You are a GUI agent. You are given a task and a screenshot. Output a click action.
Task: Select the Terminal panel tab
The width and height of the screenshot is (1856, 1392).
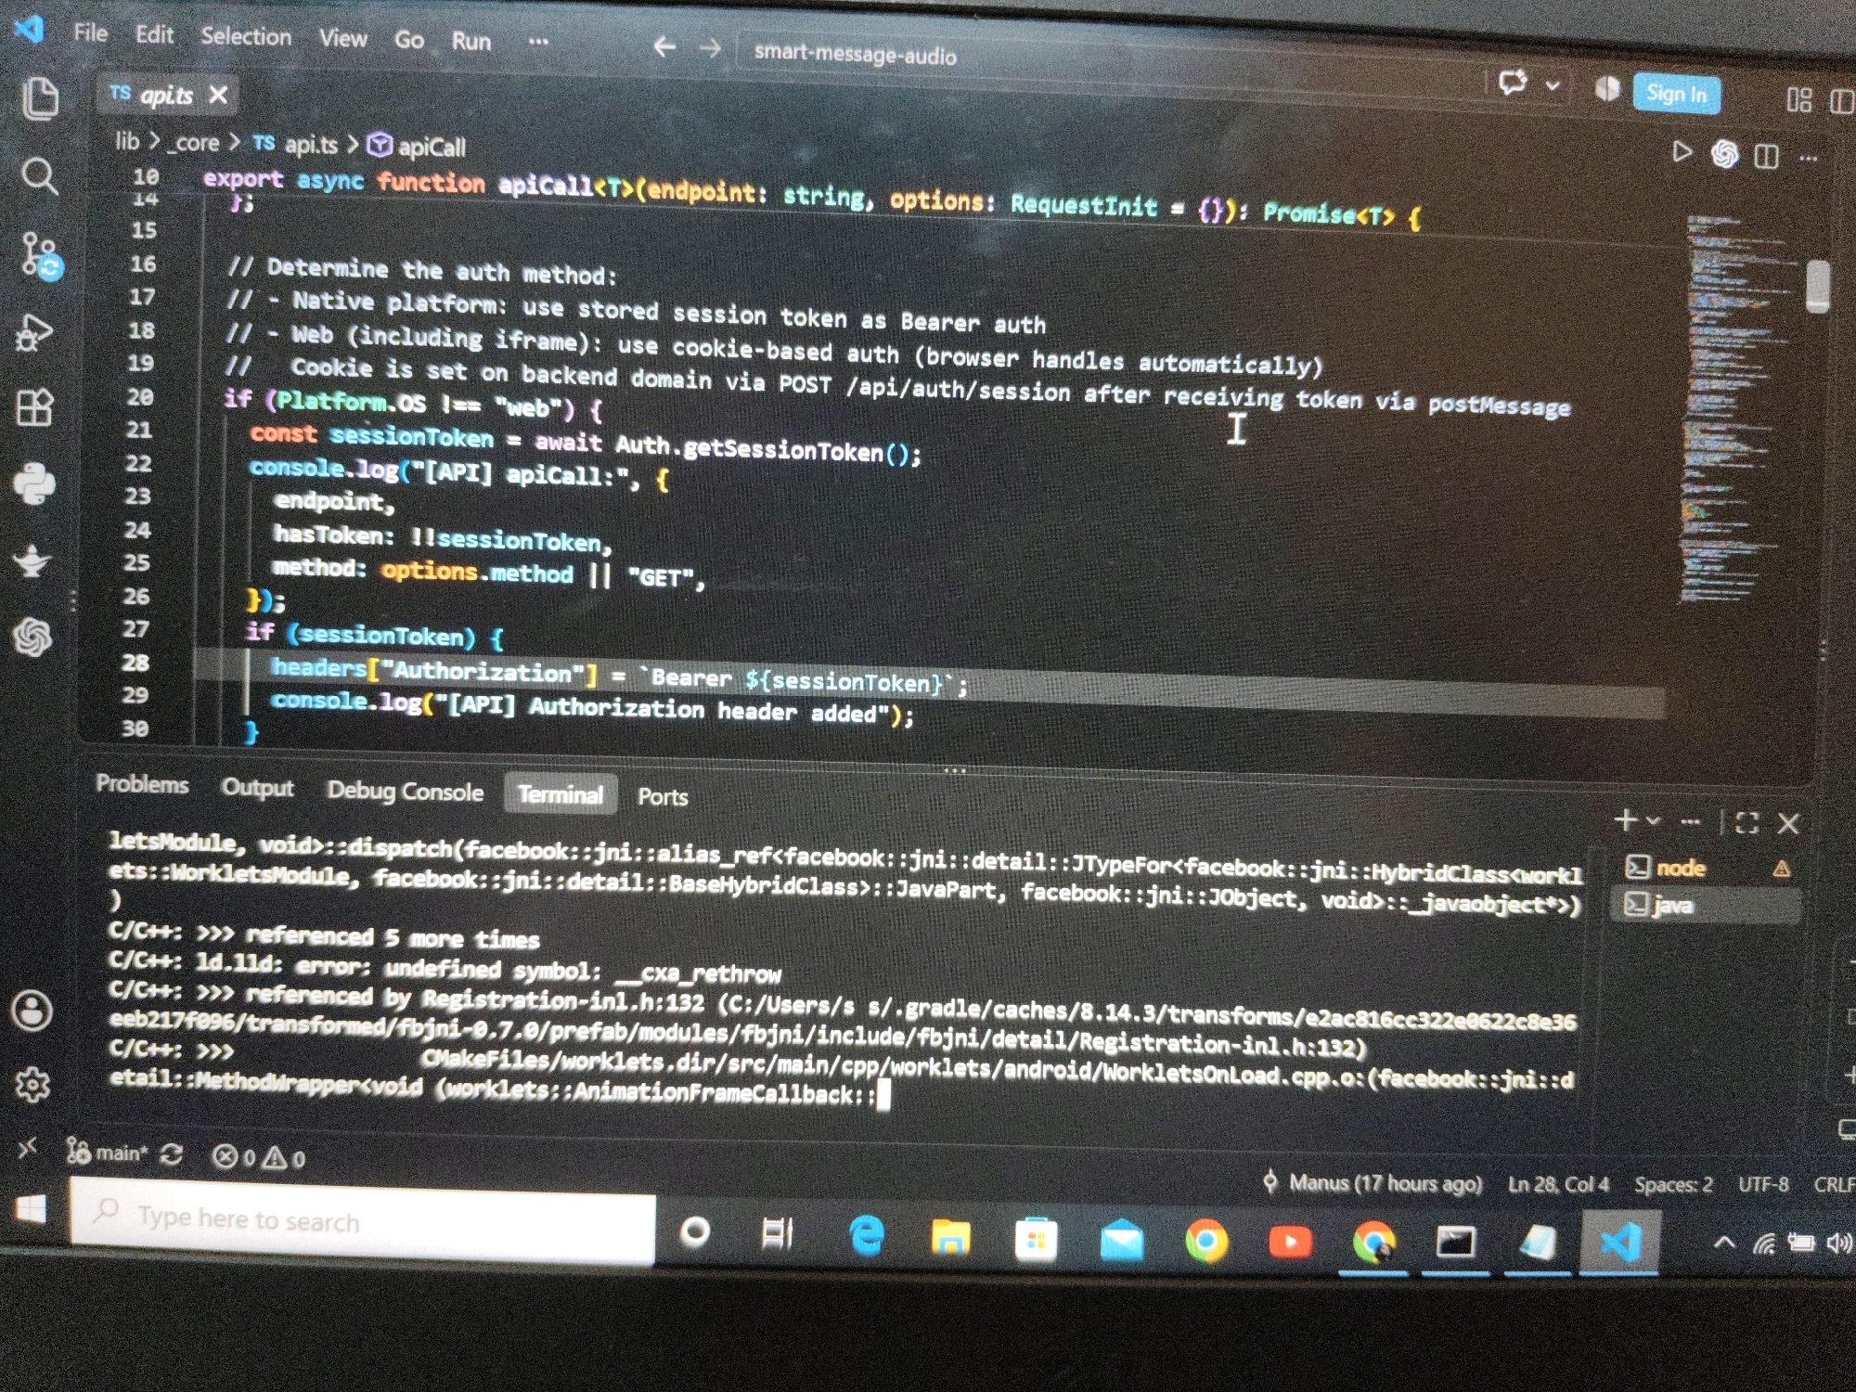click(x=561, y=794)
